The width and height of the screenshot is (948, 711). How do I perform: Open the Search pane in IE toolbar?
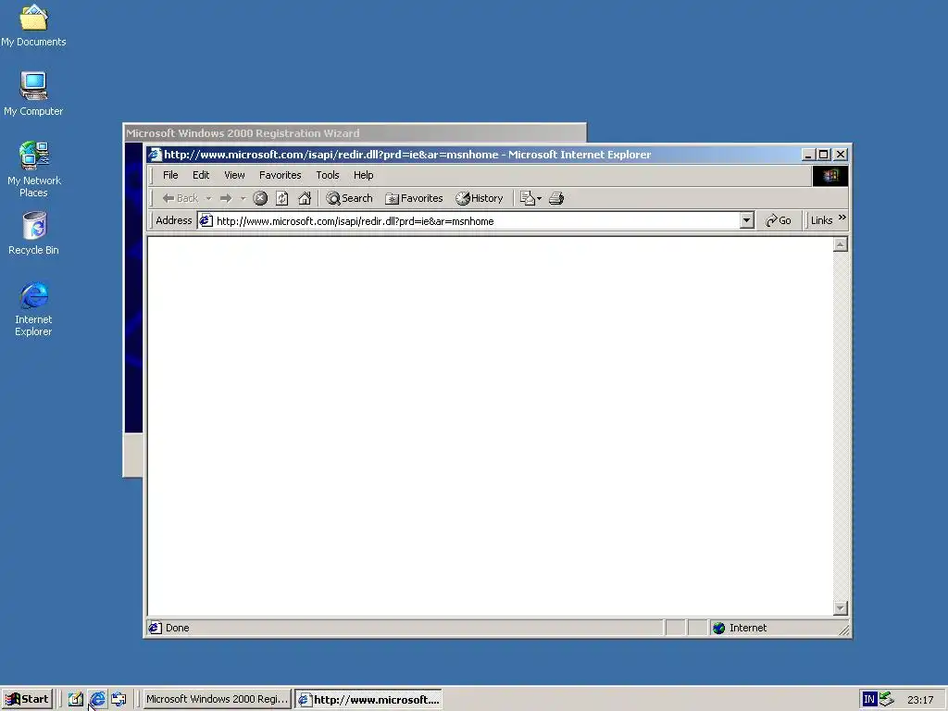[349, 198]
